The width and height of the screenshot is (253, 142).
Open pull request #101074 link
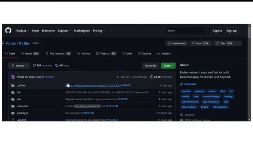coord(112,106)
